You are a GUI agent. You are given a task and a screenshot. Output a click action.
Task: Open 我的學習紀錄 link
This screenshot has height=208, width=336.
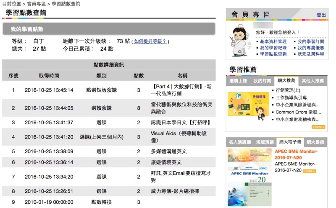tap(273, 48)
